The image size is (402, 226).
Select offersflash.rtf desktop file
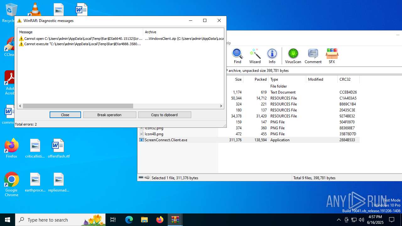coord(58,148)
